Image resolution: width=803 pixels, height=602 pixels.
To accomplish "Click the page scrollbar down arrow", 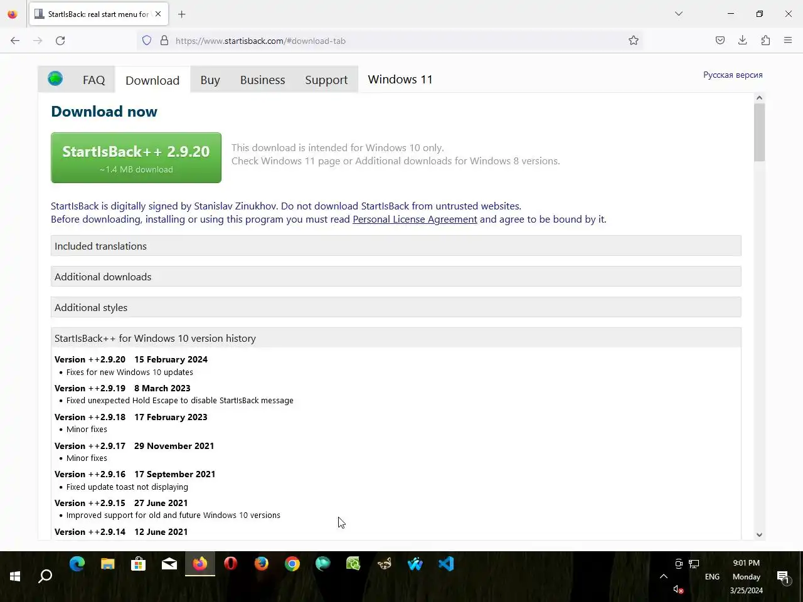I will coord(760,535).
